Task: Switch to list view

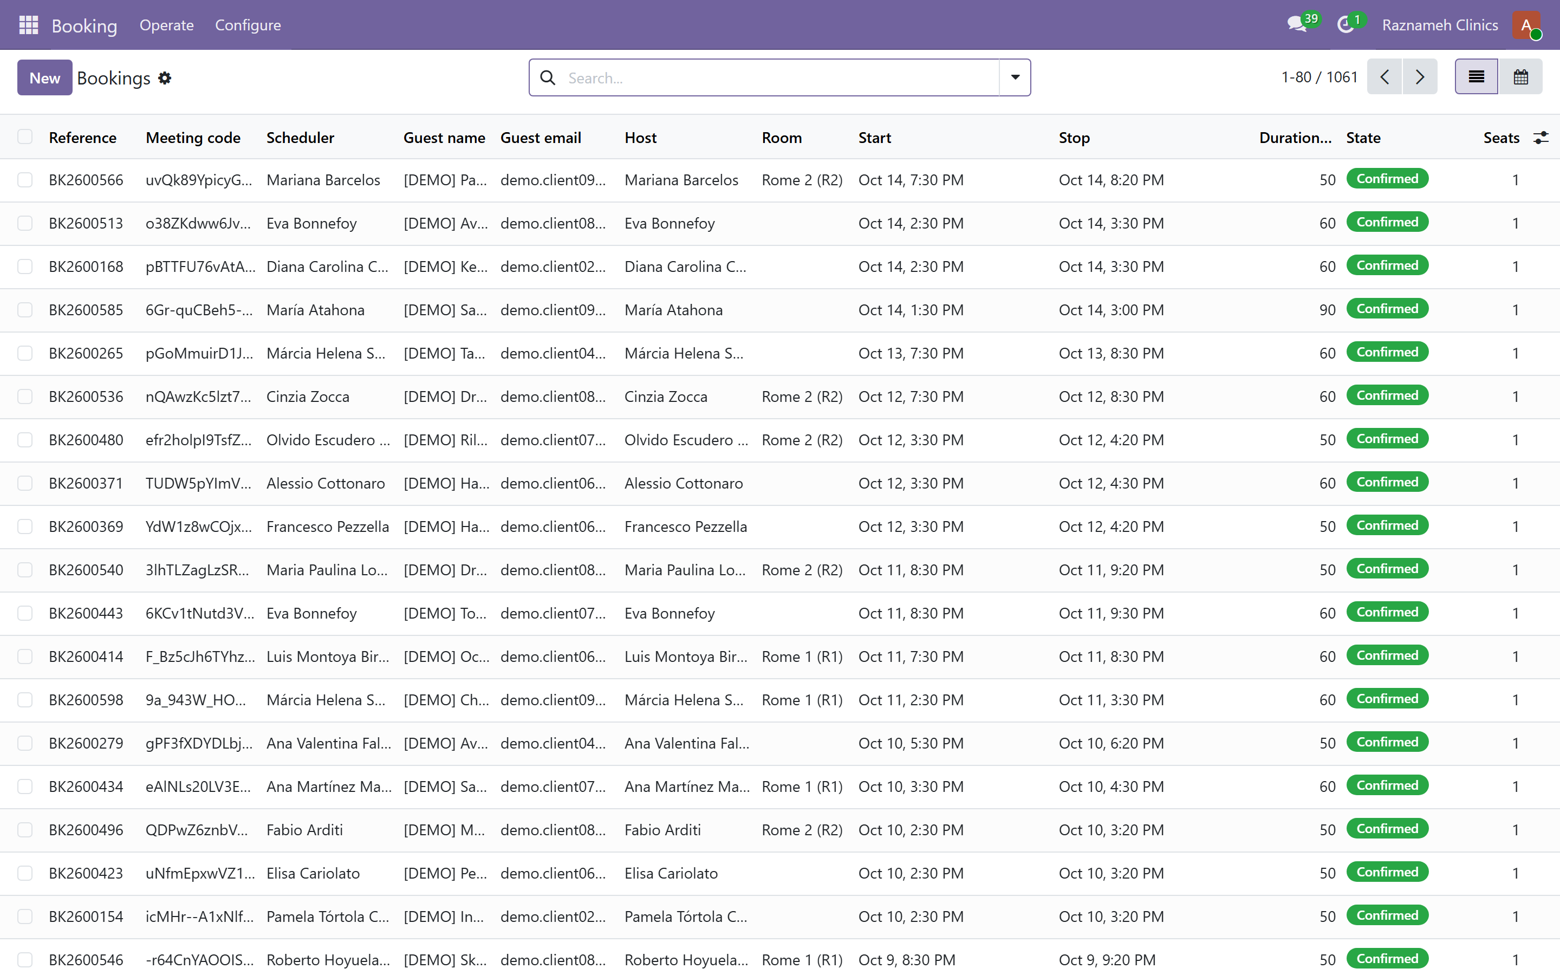Action: click(1476, 77)
